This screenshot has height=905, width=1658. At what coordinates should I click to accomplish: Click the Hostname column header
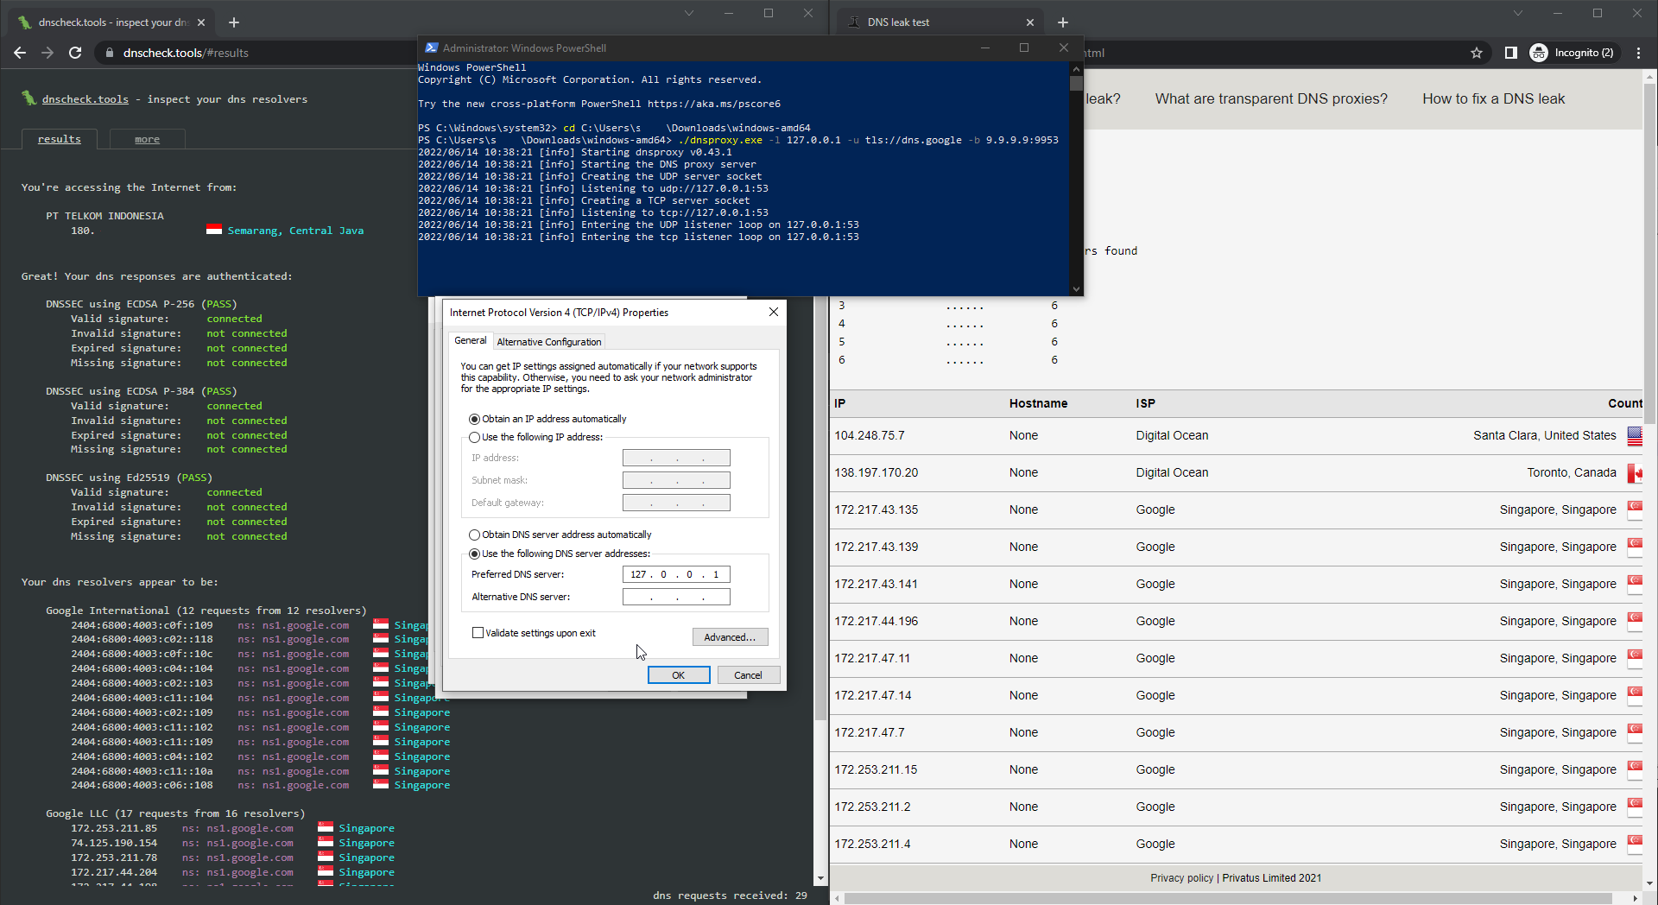(1038, 403)
